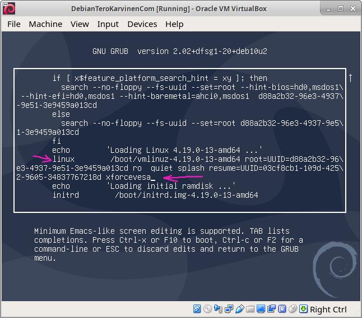
Task: Click the shared folders status icon
Action: (250, 309)
